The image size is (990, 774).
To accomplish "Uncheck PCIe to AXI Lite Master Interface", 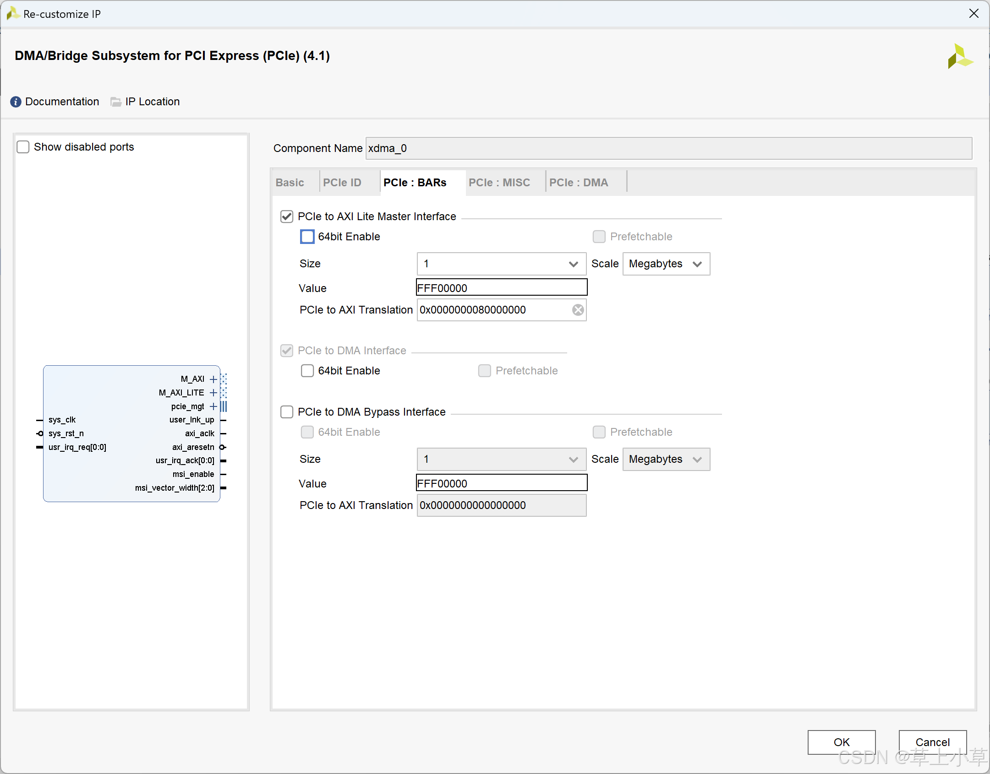I will click(287, 217).
